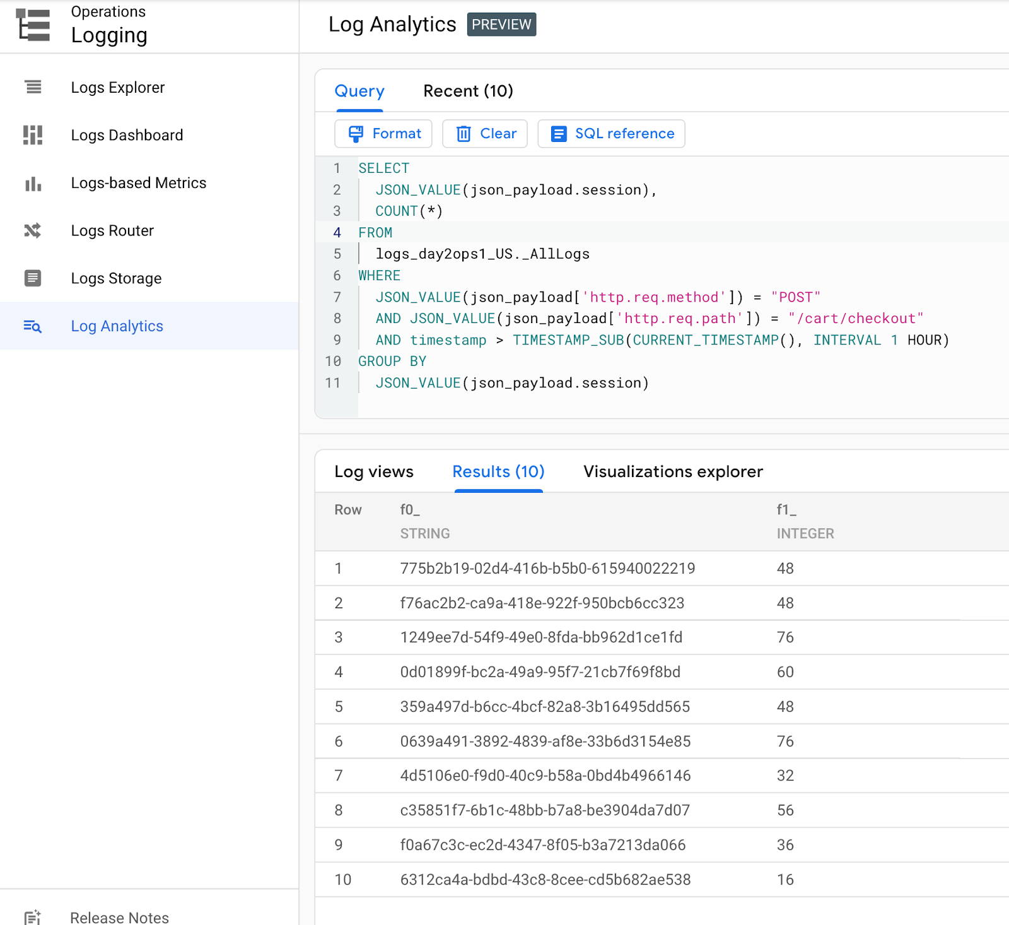Click the trash can icon on Clear
Screen dimensions: 1009x925
click(x=464, y=134)
